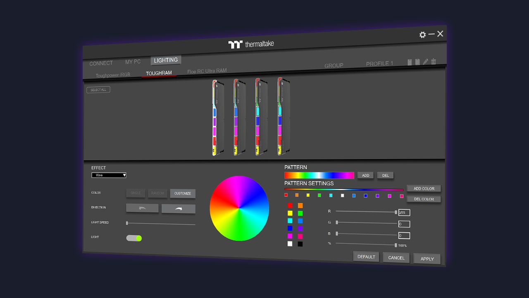The width and height of the screenshot is (529, 298).
Task: Set direction with the right-pointing arrow
Action: point(179,209)
